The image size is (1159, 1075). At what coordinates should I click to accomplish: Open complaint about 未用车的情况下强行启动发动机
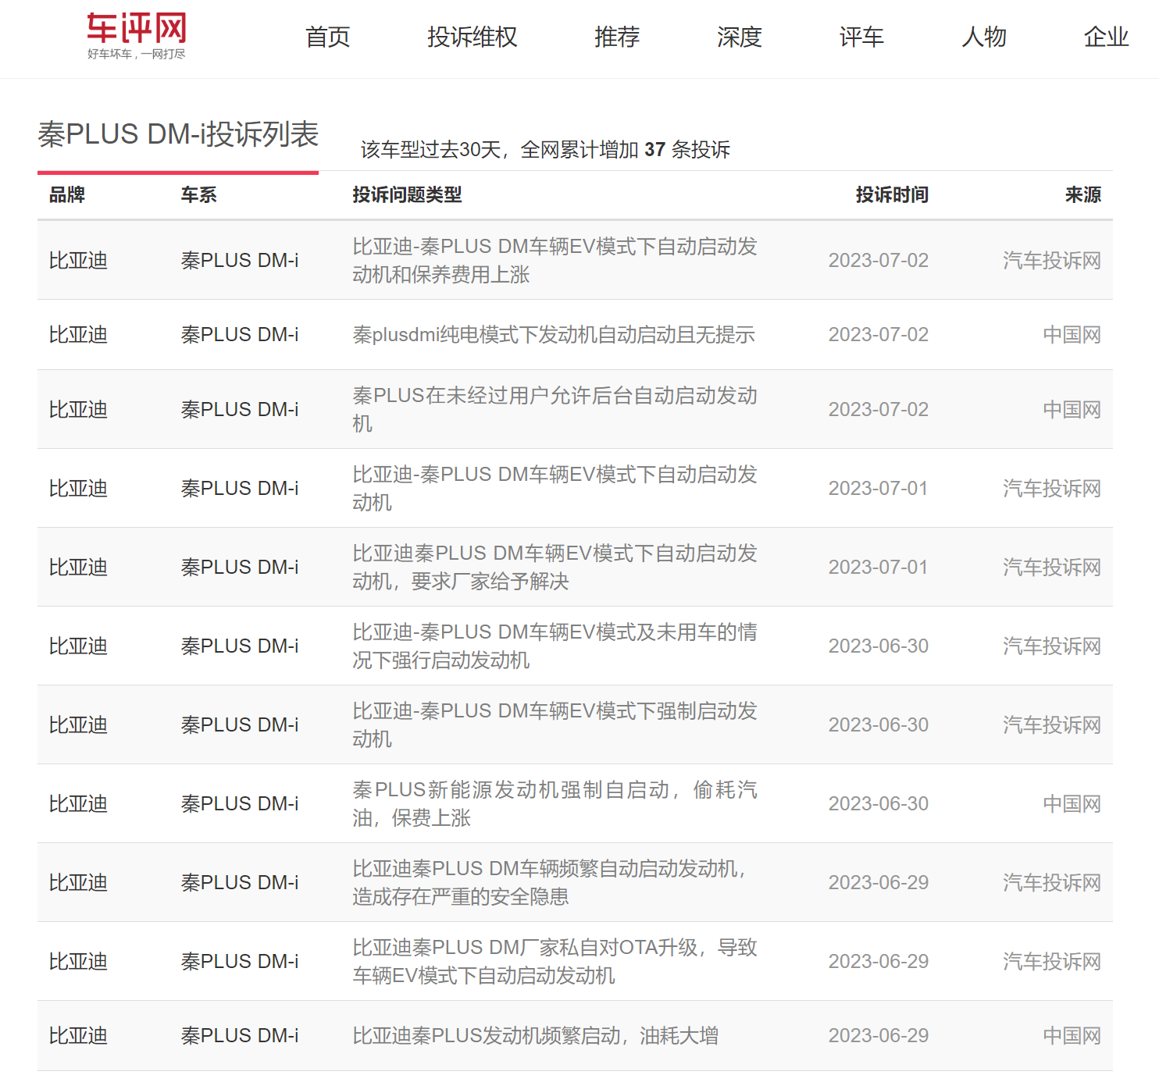coord(555,646)
